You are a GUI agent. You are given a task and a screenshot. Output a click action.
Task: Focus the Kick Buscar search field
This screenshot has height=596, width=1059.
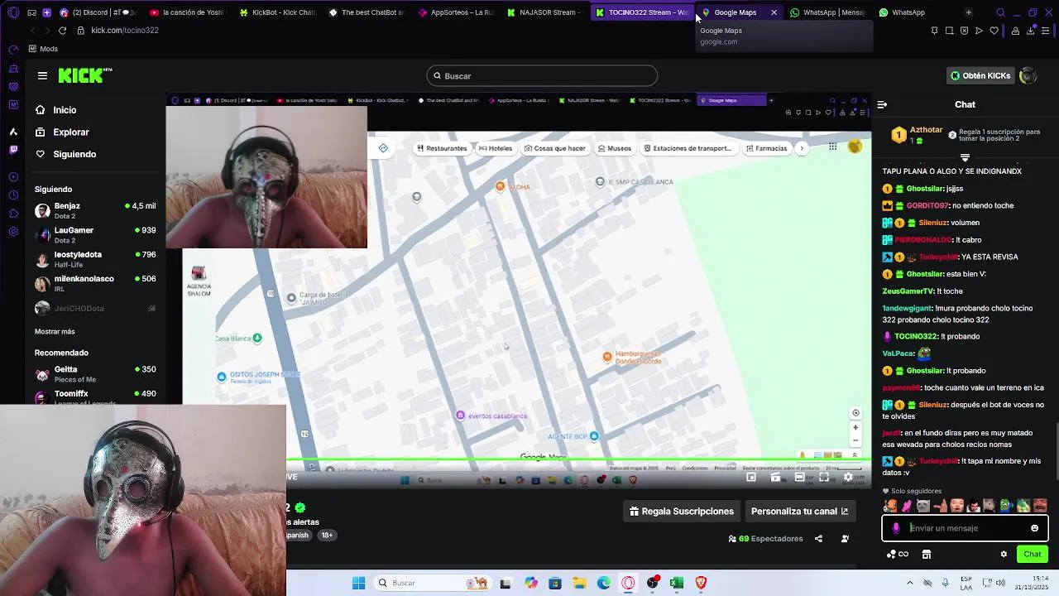(542, 76)
